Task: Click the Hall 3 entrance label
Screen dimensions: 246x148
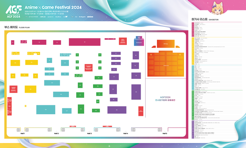Action: [x=89, y=133]
